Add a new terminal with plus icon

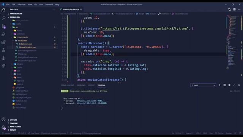pyautogui.click(x=219, y=85)
